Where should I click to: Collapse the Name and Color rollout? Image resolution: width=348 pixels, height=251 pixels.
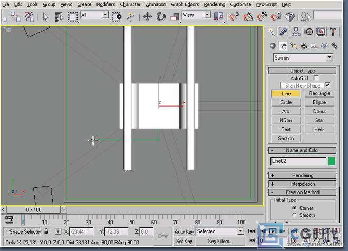303,150
